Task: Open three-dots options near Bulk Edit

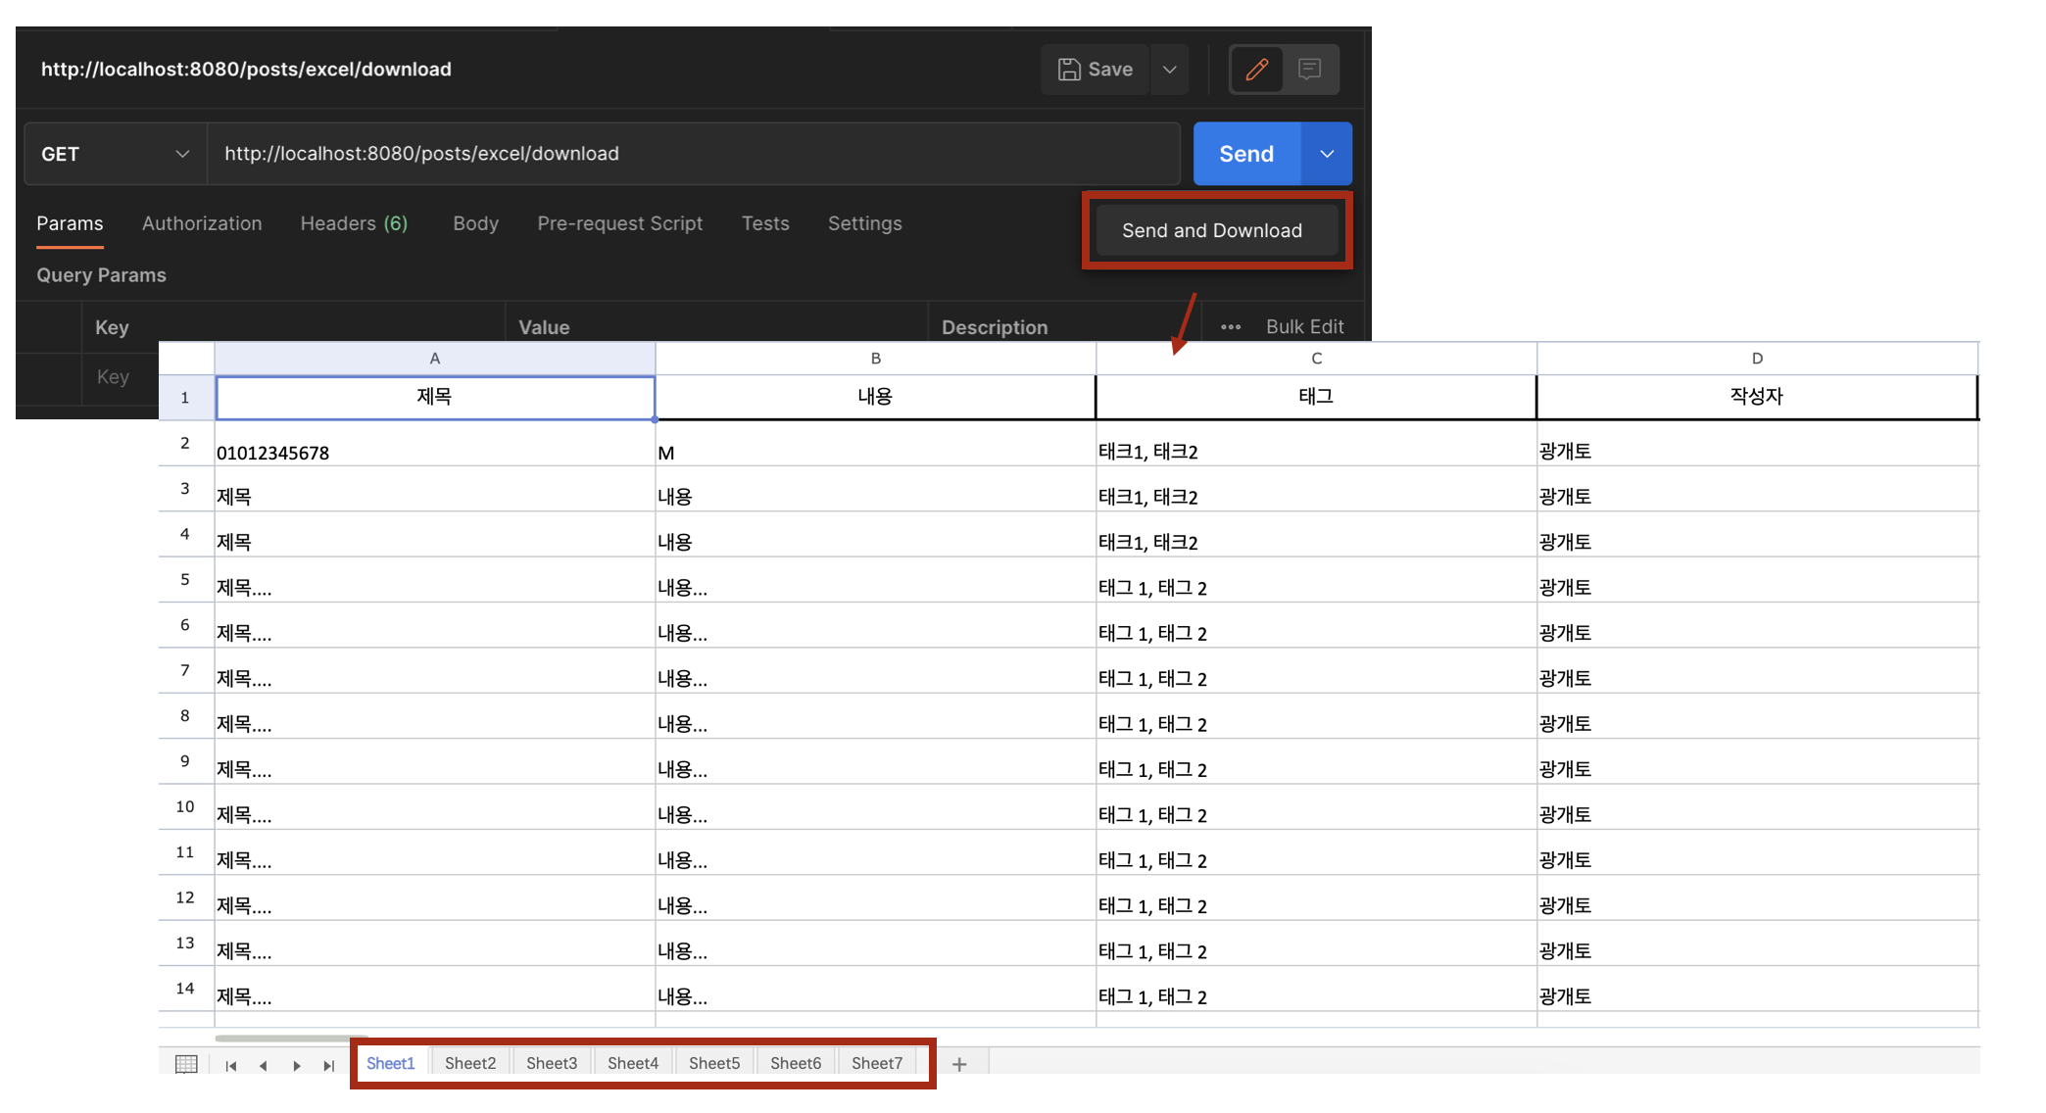Action: point(1231,327)
